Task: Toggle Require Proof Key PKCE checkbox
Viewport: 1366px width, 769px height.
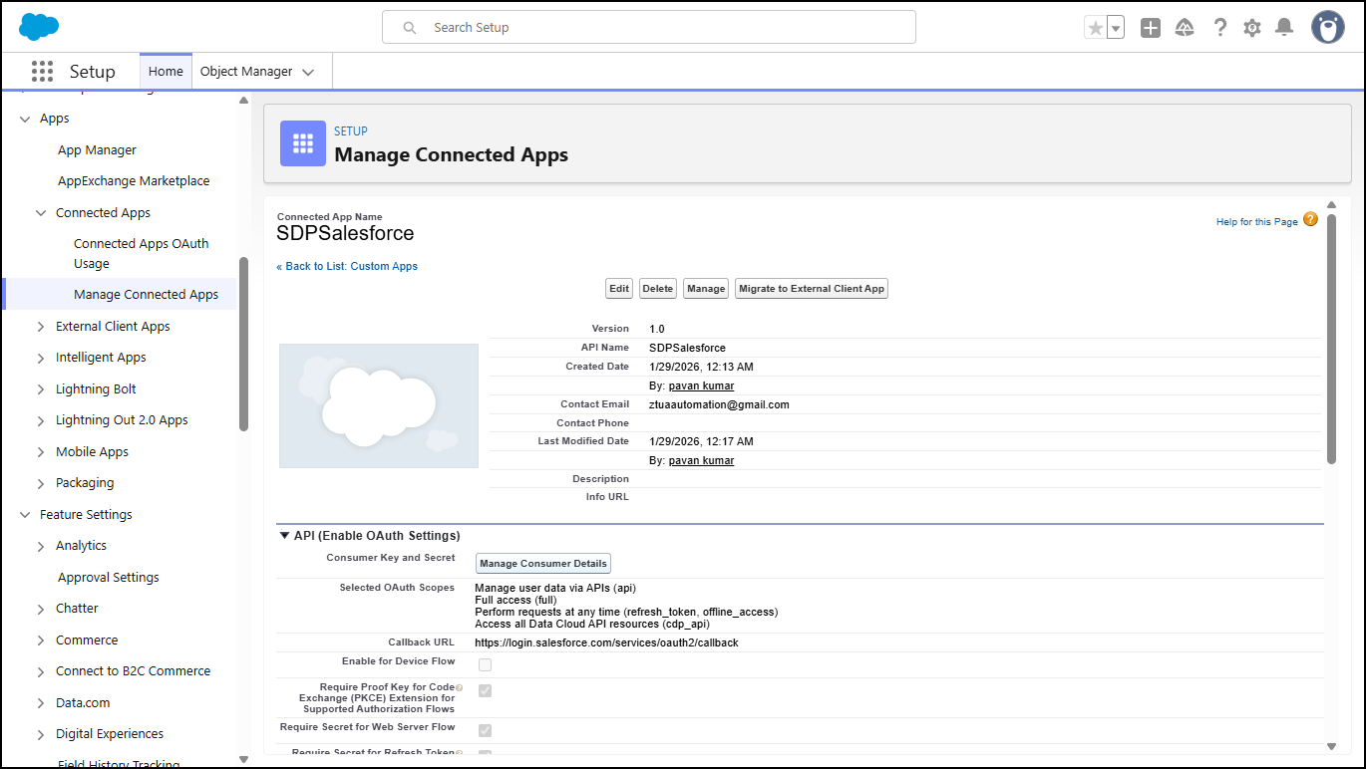Action: tap(485, 690)
